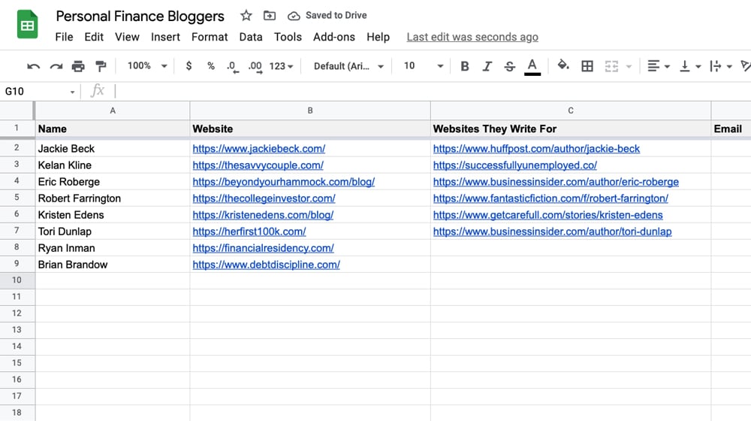
Task: Open the Help menu
Action: [x=378, y=37]
